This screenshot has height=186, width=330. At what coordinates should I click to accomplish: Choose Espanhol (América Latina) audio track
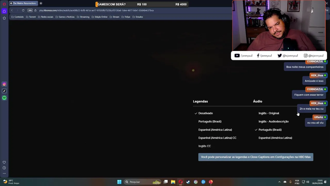pyautogui.click(x=275, y=138)
